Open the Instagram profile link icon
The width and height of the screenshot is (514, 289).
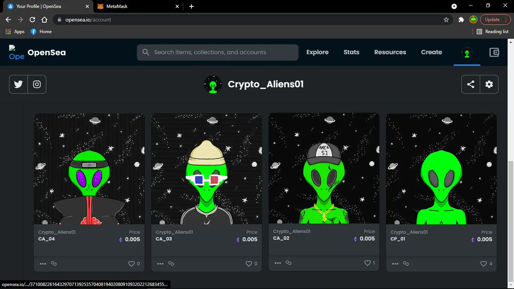37,84
